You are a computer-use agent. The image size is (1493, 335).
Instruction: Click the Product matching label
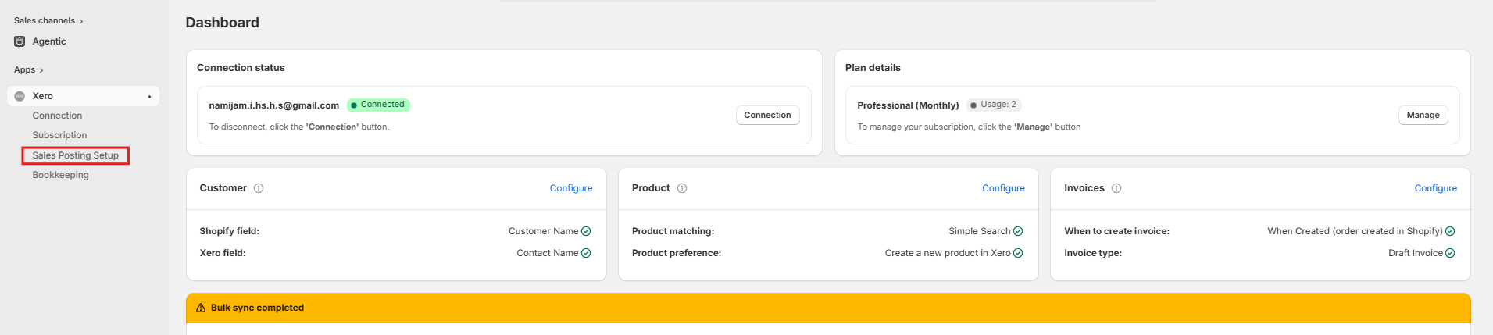[x=673, y=231]
